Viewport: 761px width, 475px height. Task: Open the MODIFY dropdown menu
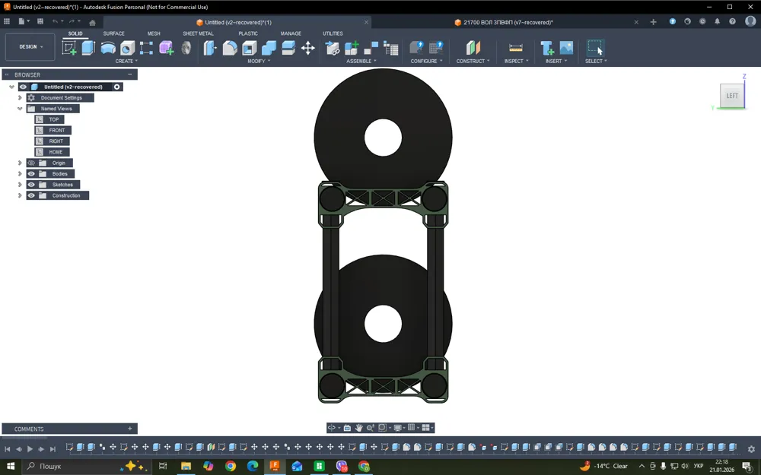259,61
